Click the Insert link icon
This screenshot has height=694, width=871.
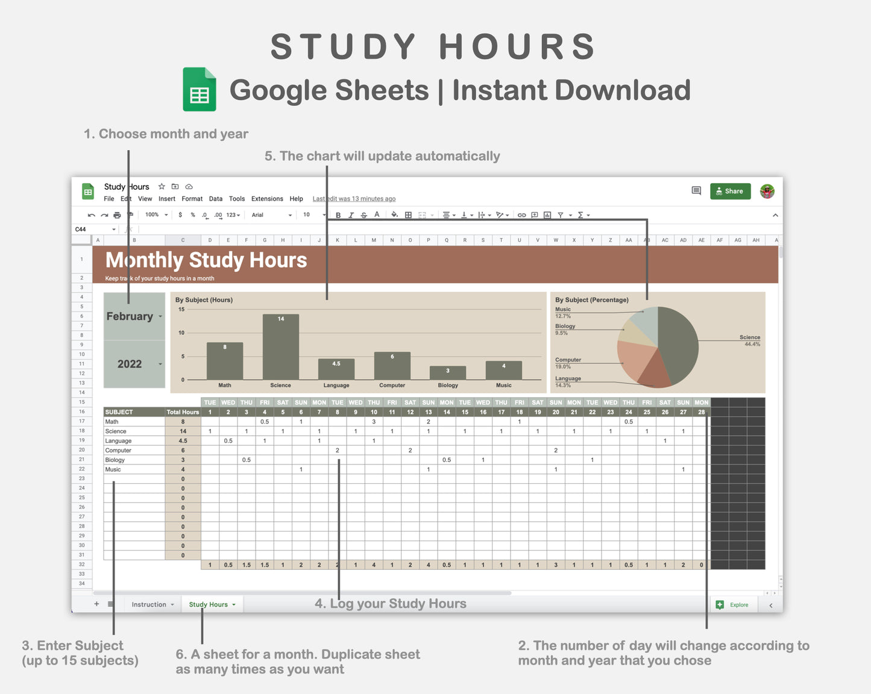tap(522, 215)
